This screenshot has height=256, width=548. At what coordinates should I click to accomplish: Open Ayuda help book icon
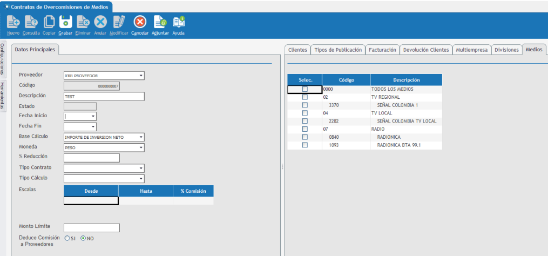178,22
